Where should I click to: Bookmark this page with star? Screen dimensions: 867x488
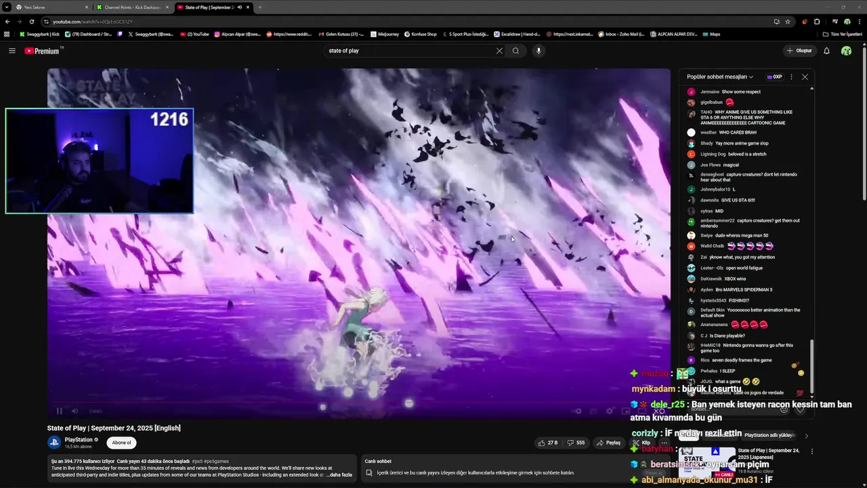click(x=788, y=22)
